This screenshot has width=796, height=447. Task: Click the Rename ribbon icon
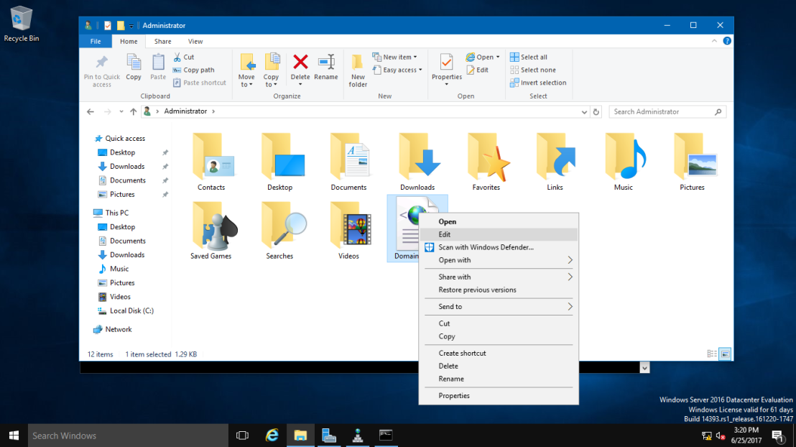(x=326, y=67)
